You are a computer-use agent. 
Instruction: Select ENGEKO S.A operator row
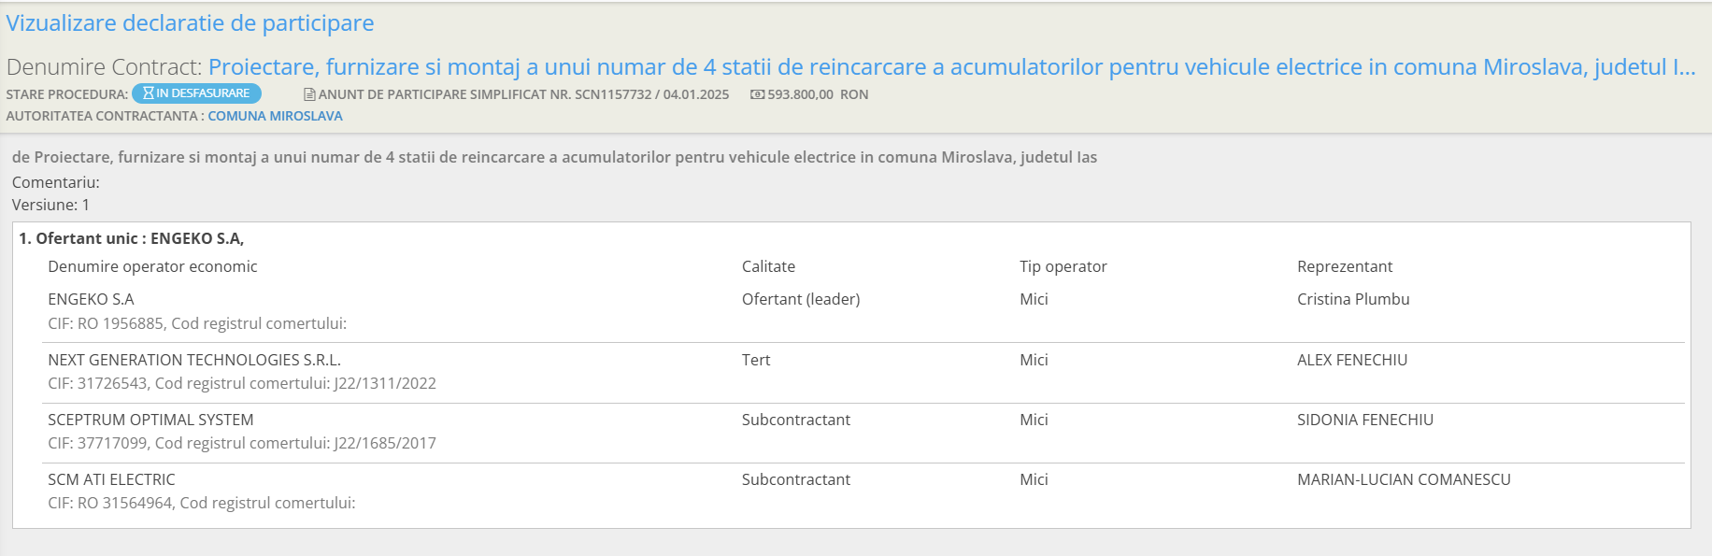863,311
